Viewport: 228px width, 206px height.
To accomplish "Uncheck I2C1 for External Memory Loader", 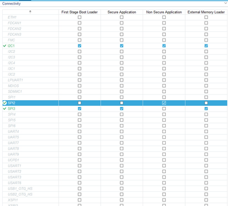I will pyautogui.click(x=206, y=46).
